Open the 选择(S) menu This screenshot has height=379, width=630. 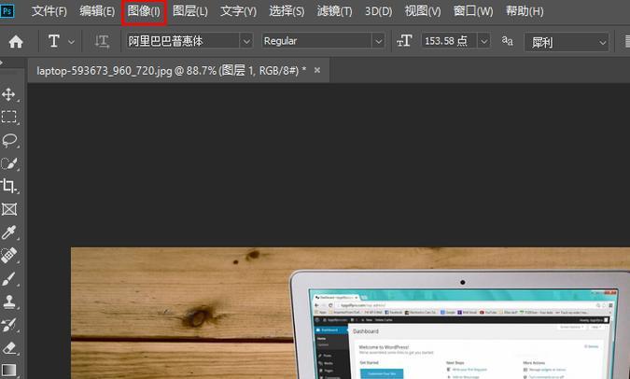pyautogui.click(x=287, y=11)
